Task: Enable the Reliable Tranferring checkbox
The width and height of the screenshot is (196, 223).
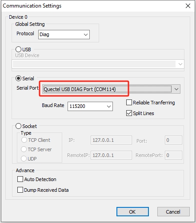Action: click(129, 103)
